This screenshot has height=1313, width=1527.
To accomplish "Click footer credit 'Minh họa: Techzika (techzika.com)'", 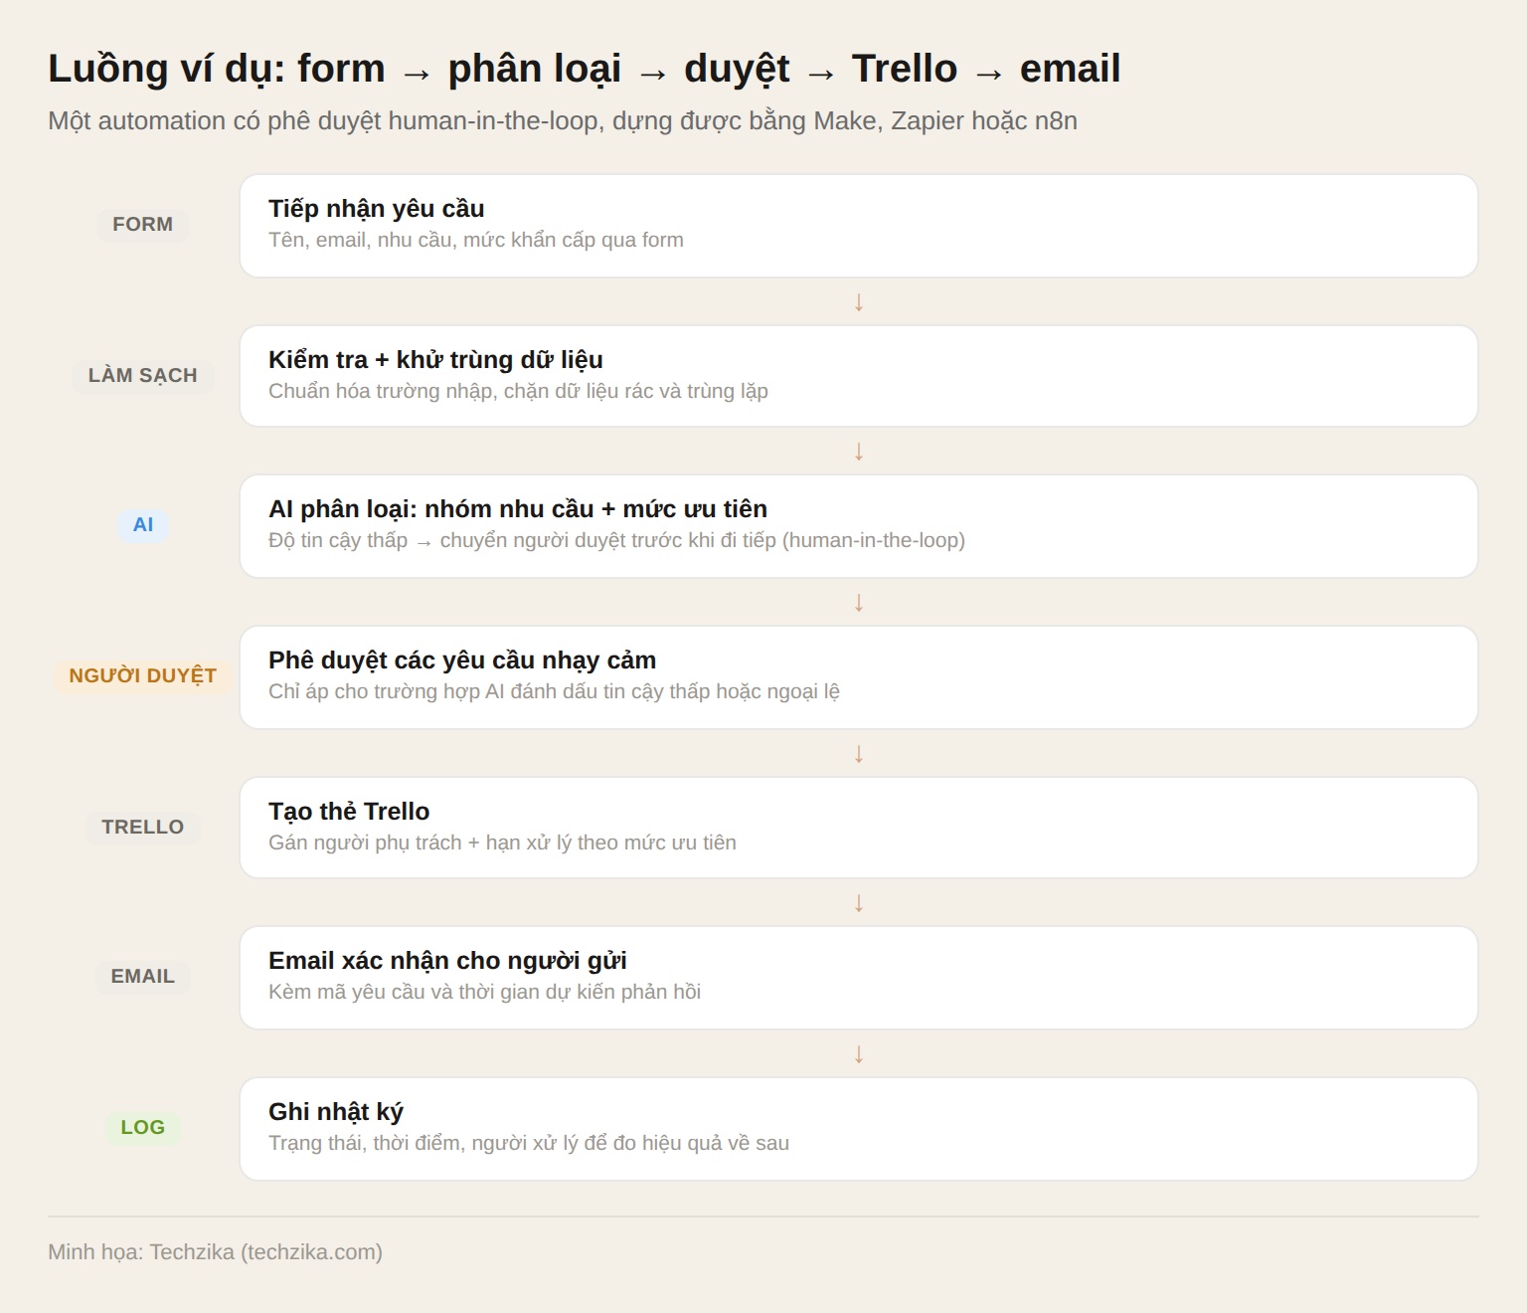I will click(215, 1252).
